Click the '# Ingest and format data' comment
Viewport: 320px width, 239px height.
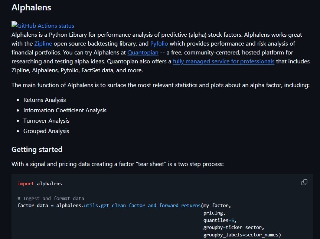point(51,199)
